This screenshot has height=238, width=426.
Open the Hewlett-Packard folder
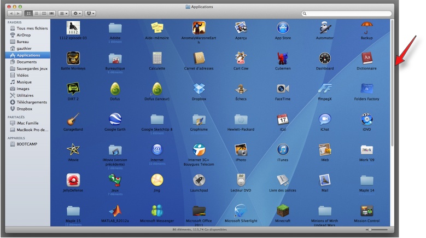click(x=241, y=119)
